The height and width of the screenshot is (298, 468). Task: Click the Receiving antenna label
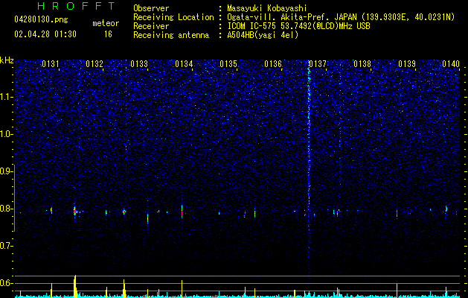pos(171,35)
